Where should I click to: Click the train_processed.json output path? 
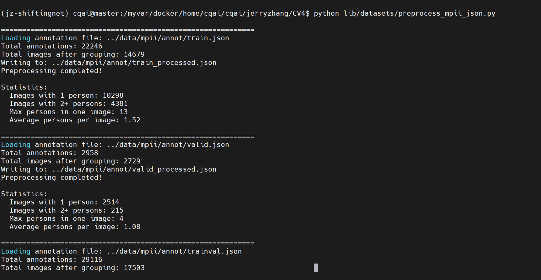tap(134, 63)
